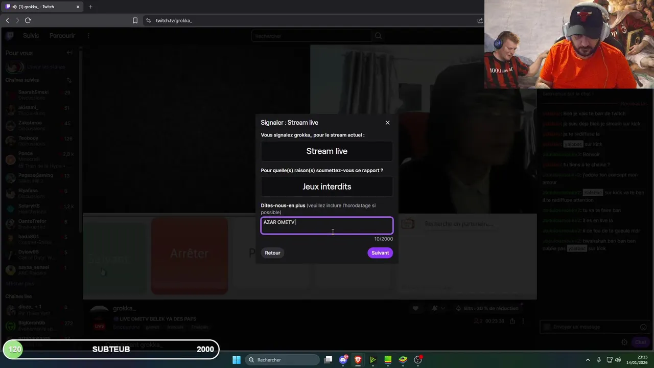Click the microphone tray icon
The width and height of the screenshot is (654, 368).
tap(599, 360)
